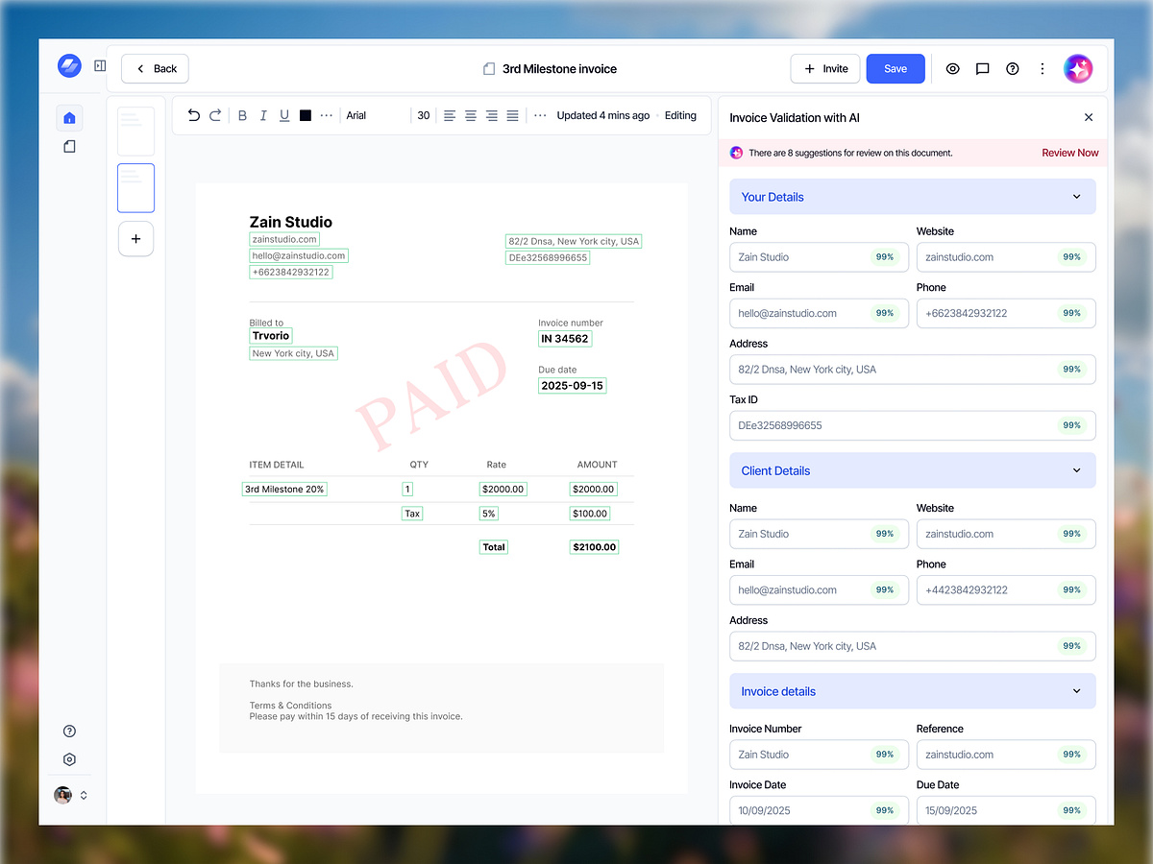Open the black text color swatch

[x=306, y=115]
